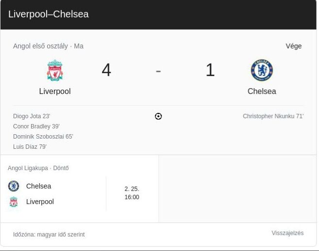Click the small Chelsea crest in Ligakupa fixture
This screenshot has width=319, height=251.
14,186
